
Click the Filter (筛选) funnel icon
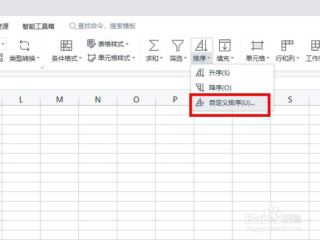point(178,45)
